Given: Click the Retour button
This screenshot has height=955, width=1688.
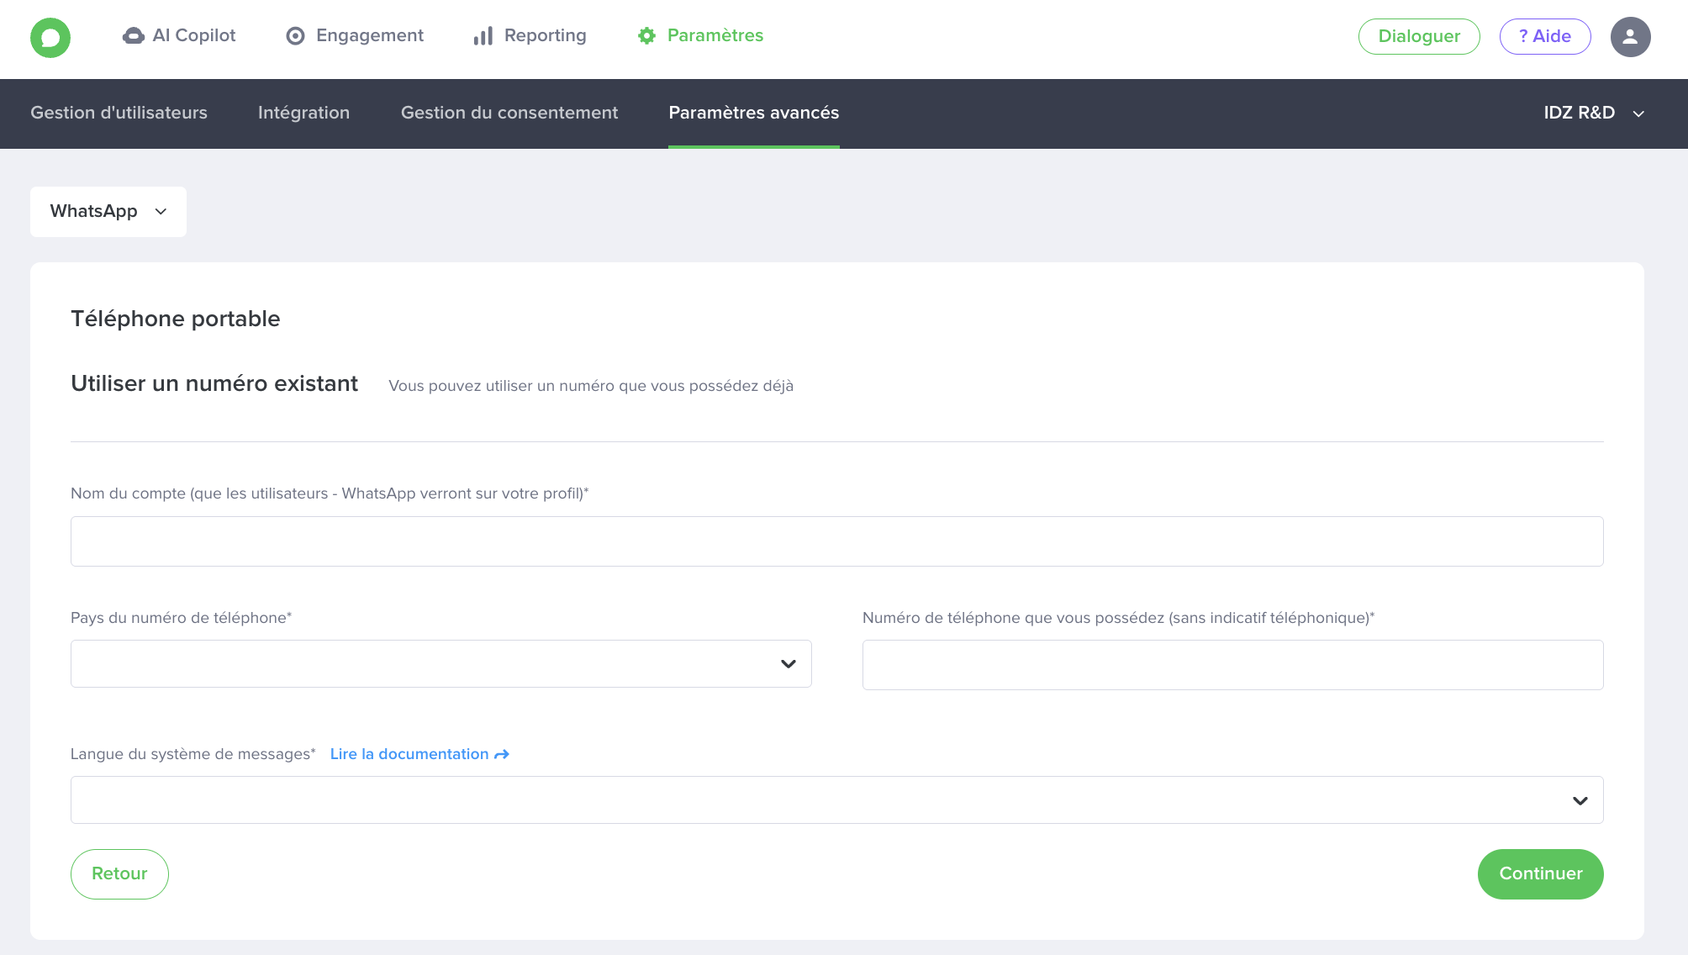Looking at the screenshot, I should 119,874.
